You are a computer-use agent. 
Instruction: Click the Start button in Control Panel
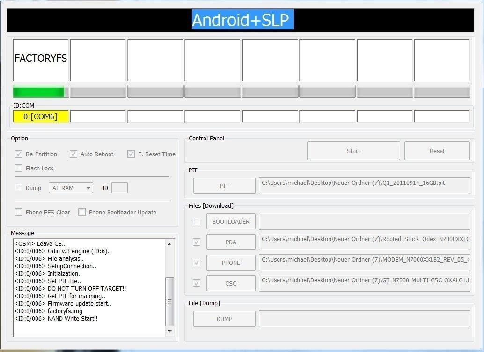(x=353, y=151)
